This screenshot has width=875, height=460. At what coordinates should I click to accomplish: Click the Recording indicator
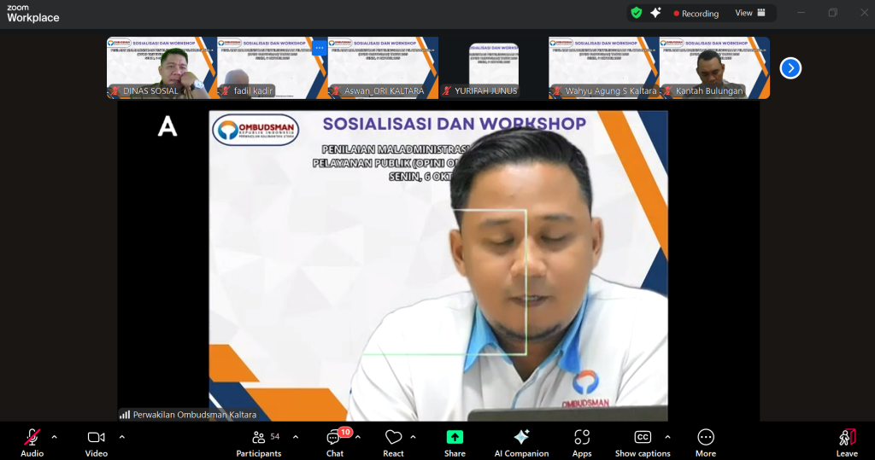click(x=696, y=14)
